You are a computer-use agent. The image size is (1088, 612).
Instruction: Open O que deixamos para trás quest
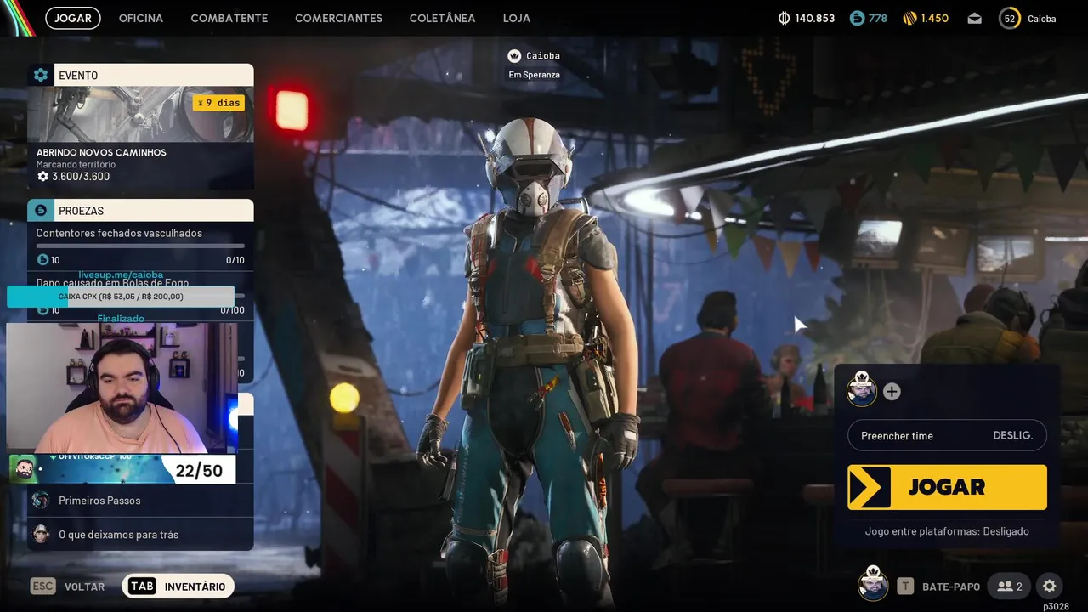(x=140, y=535)
